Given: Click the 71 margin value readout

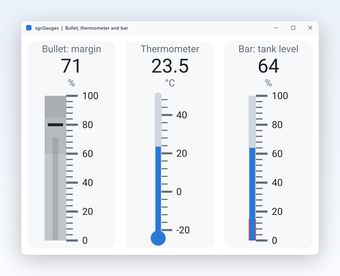Looking at the screenshot, I should (71, 66).
